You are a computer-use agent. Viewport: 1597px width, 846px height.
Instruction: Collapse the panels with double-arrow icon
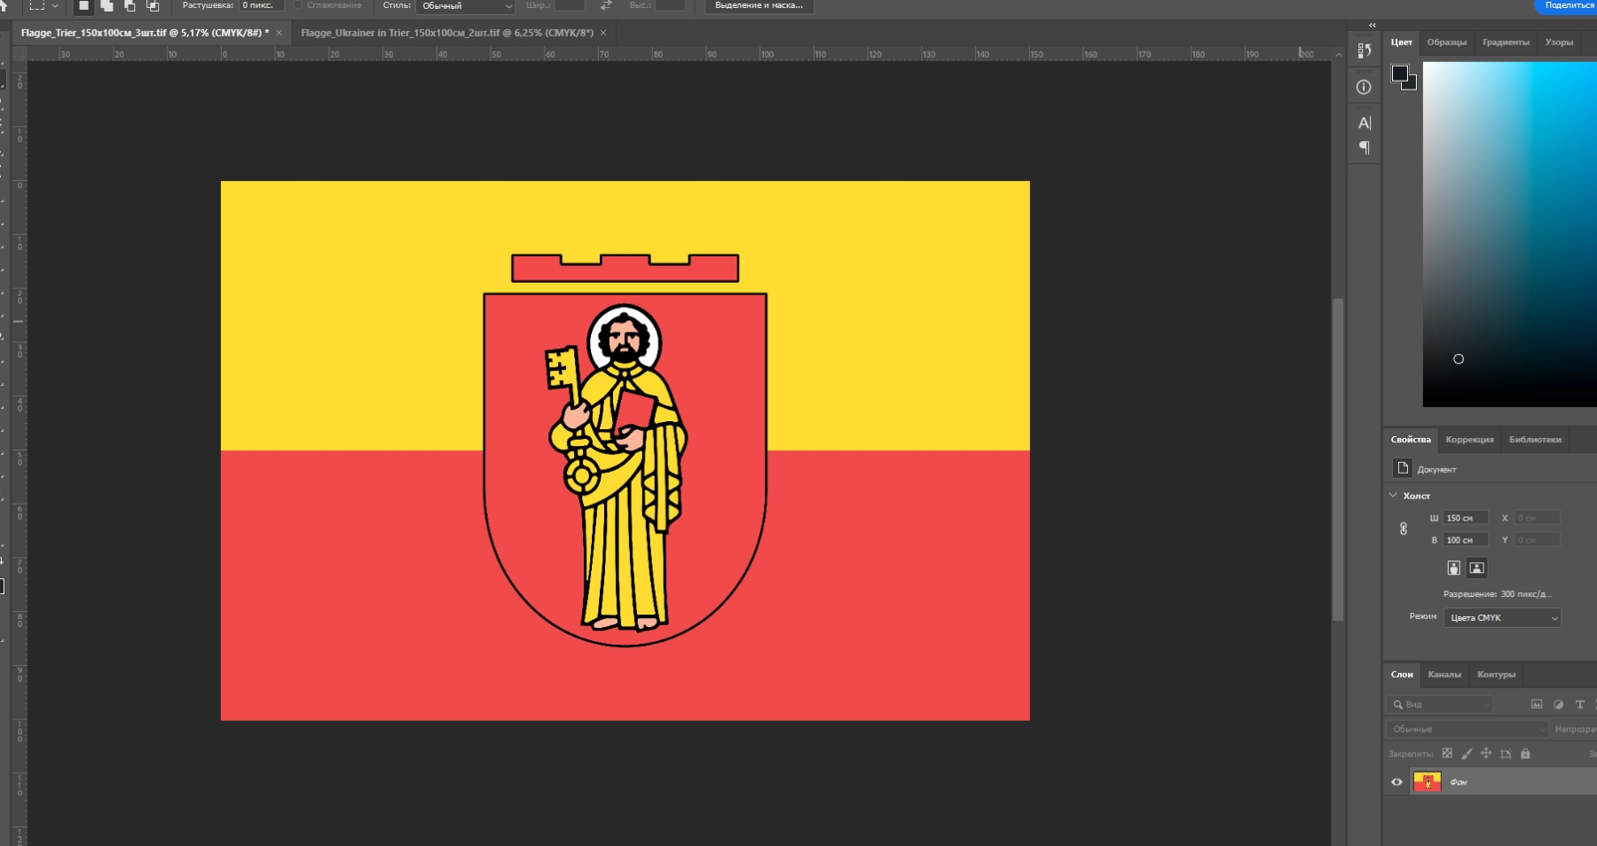tap(1372, 25)
